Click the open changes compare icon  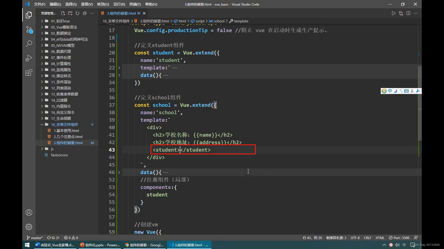pos(401,13)
